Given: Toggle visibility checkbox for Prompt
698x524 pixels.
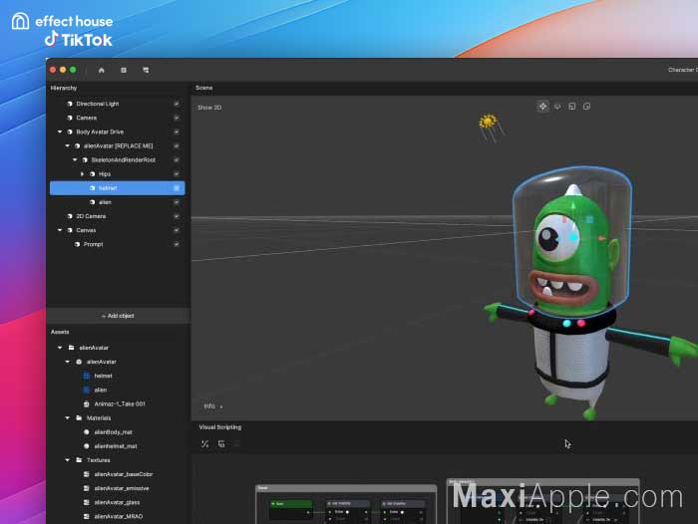Looking at the screenshot, I should (176, 244).
